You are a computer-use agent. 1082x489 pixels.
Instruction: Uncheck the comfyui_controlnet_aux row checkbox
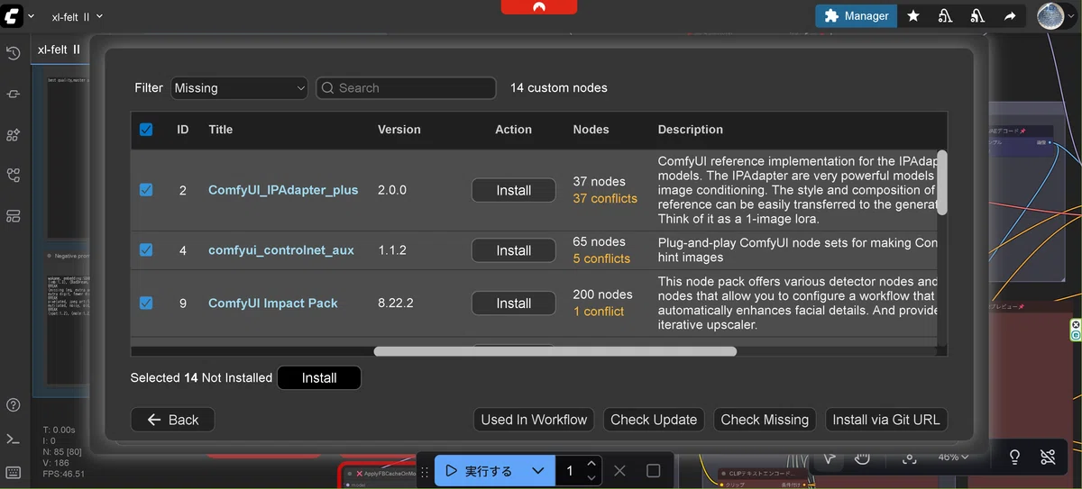click(146, 249)
